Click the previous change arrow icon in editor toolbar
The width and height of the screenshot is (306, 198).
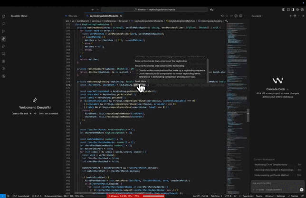[222, 16]
